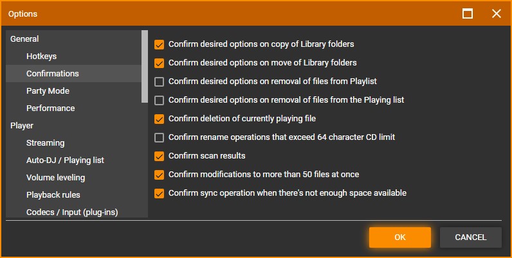
Task: Open the Performance options page
Action: (50, 108)
